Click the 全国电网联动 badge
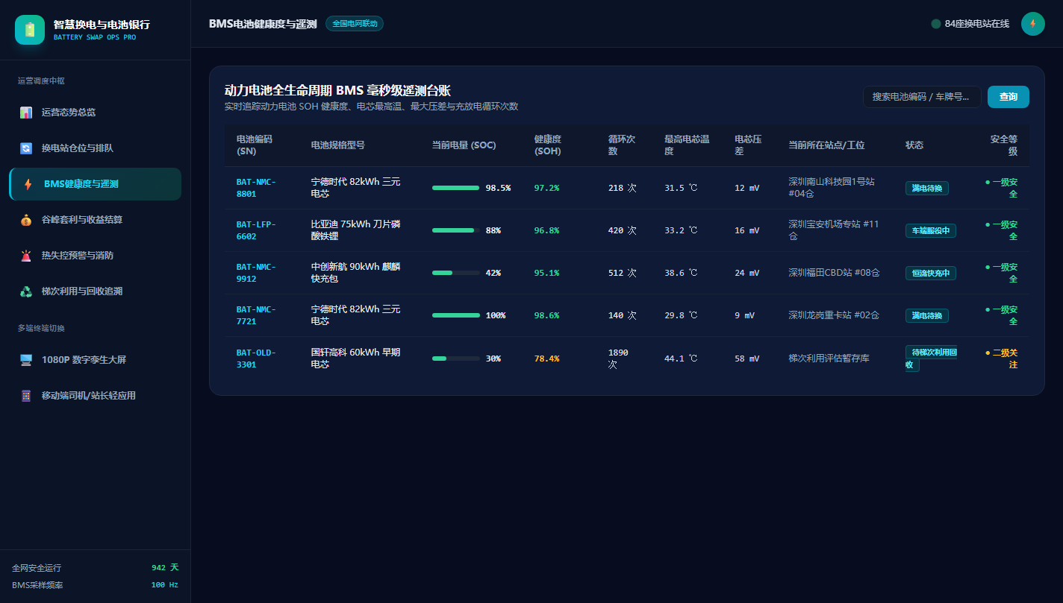Screen dimensions: 1063x603 click(355, 24)
